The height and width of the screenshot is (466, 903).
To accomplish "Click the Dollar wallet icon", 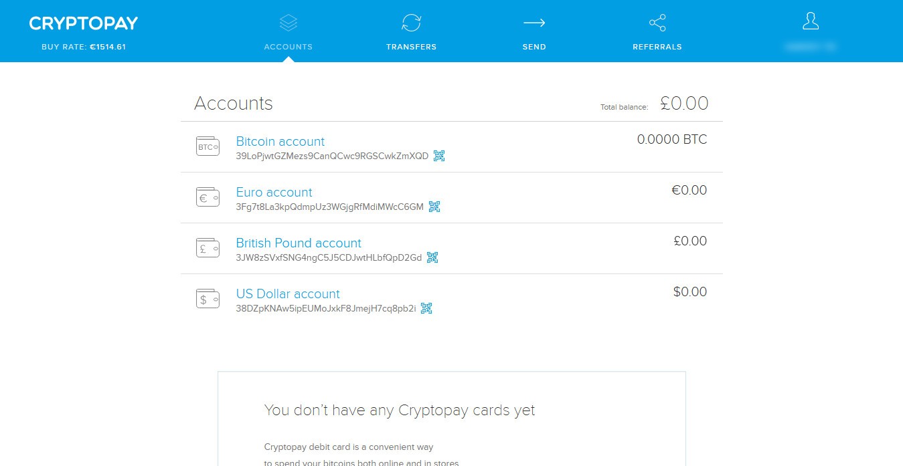I will point(208,298).
